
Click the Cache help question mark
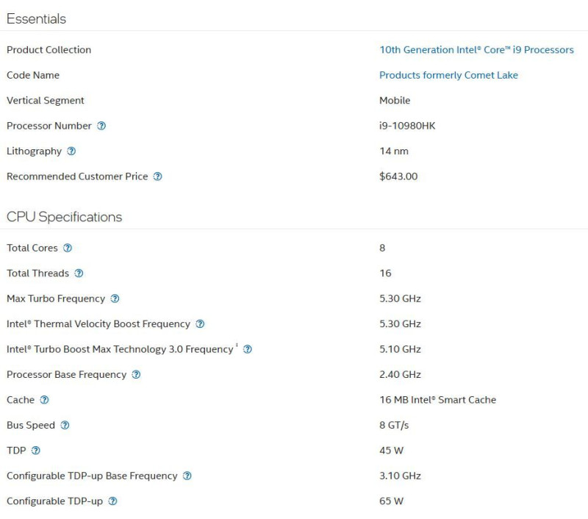click(x=44, y=400)
